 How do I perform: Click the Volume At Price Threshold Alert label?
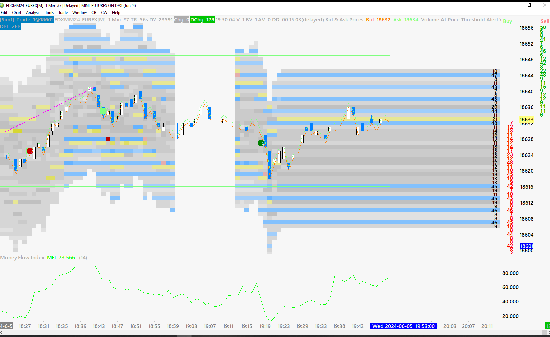[460, 20]
